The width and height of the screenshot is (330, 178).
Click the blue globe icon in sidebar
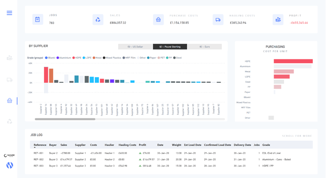click(10, 165)
